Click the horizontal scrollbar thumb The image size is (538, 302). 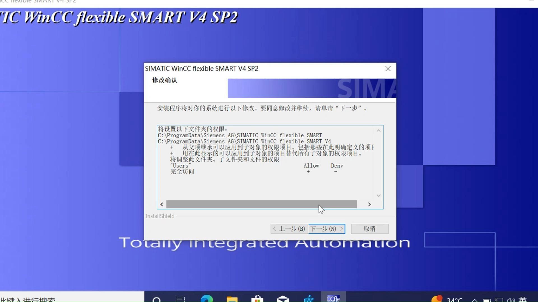tap(261, 204)
